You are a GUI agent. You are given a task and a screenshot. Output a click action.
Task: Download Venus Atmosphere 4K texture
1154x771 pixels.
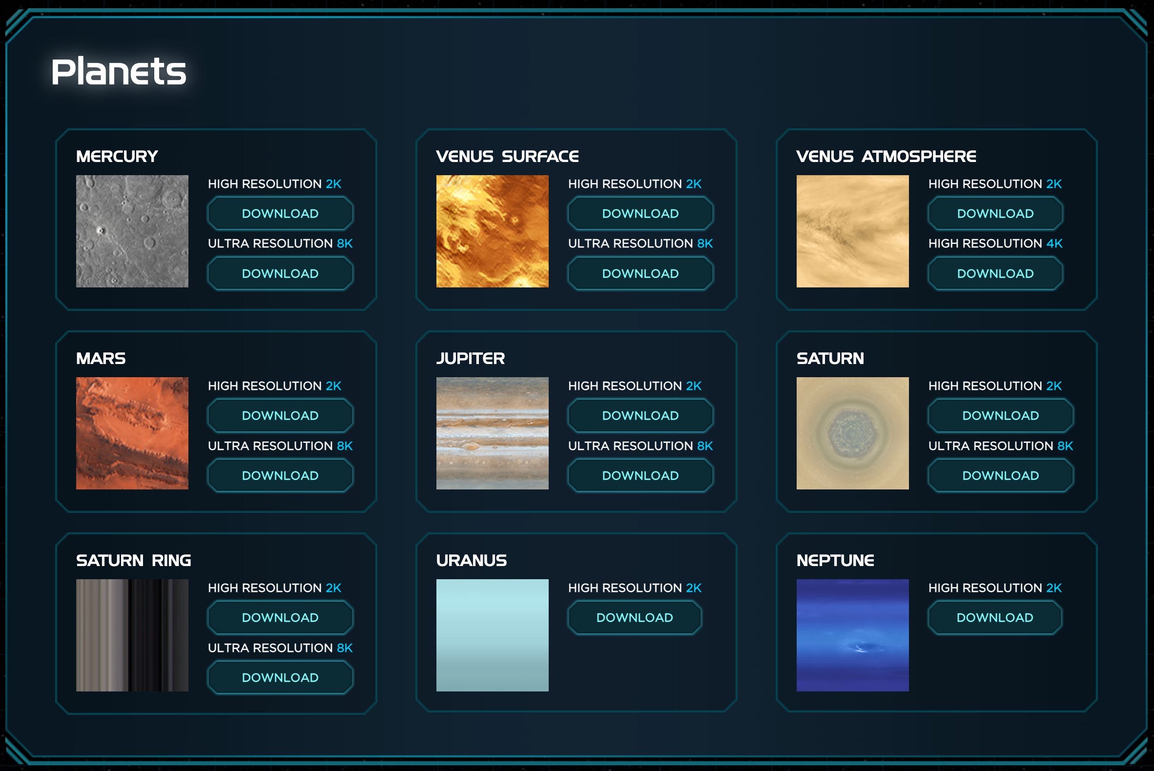click(x=995, y=273)
